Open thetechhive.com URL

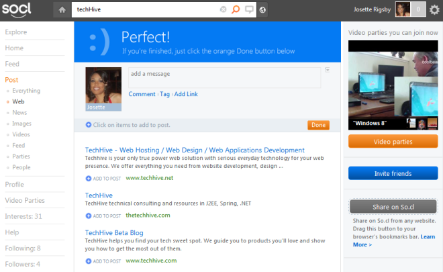pos(148,215)
